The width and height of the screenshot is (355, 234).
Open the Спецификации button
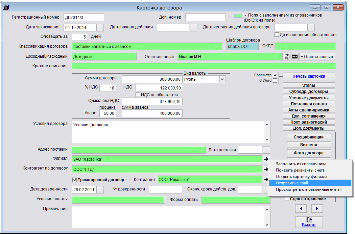[308, 137]
